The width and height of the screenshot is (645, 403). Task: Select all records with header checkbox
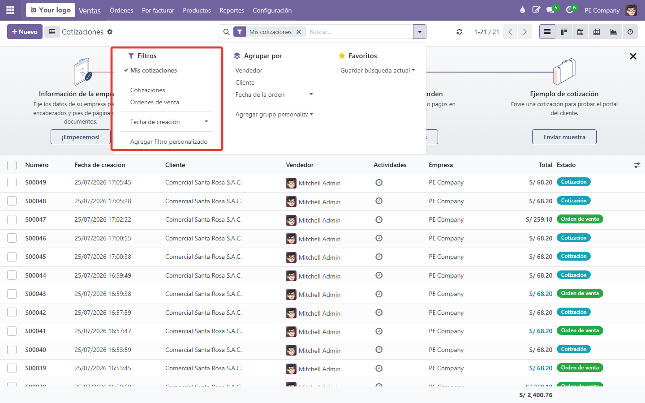12,165
